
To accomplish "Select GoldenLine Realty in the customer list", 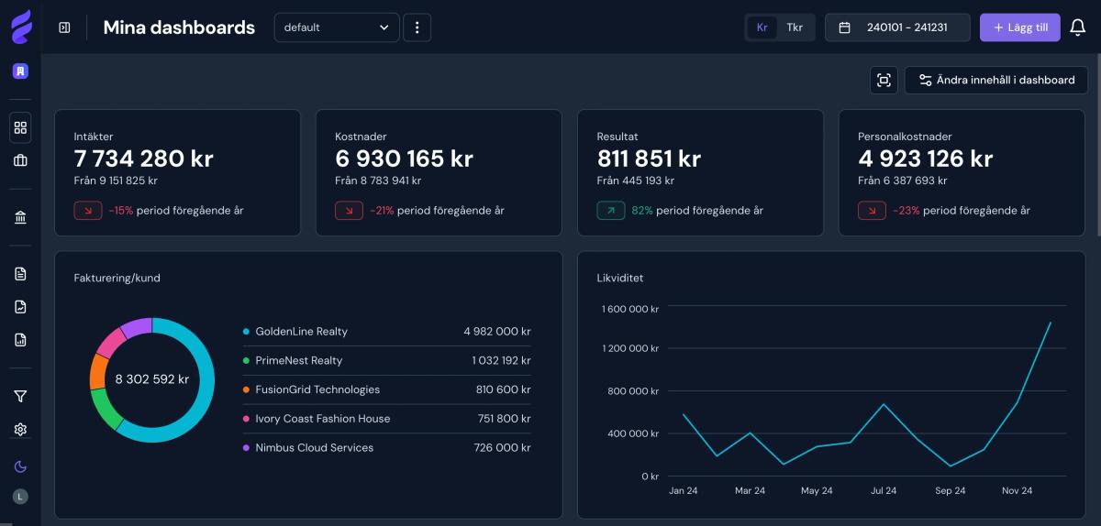I will tap(301, 332).
